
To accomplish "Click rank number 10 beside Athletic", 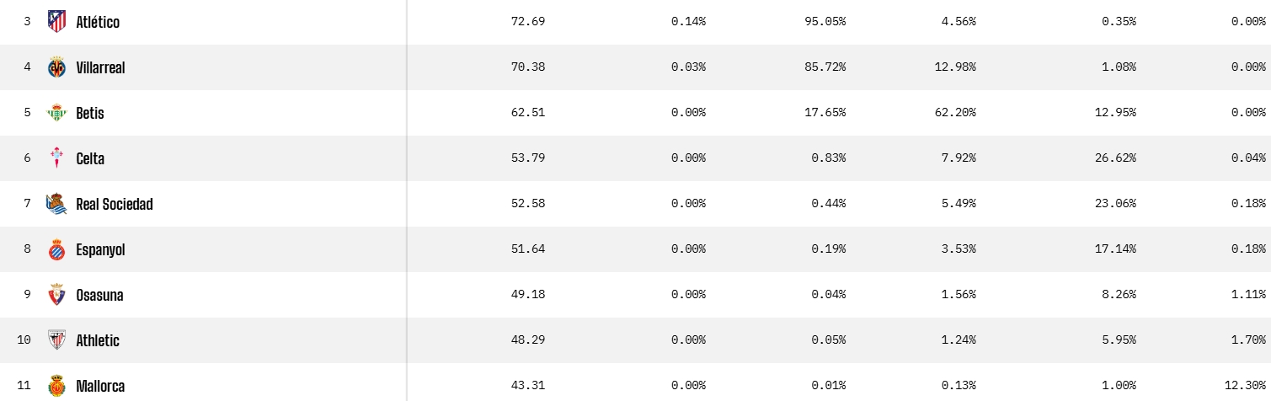I will click(x=24, y=340).
